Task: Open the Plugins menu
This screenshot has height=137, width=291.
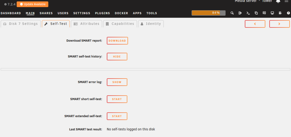Action: 102,13
